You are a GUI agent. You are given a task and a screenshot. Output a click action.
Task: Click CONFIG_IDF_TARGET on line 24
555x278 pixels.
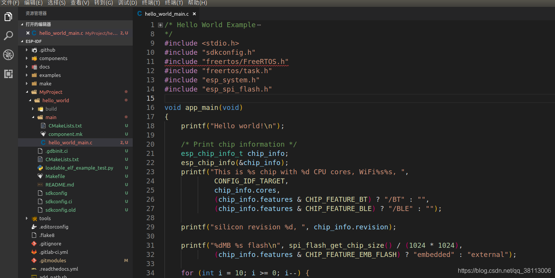[x=249, y=181]
